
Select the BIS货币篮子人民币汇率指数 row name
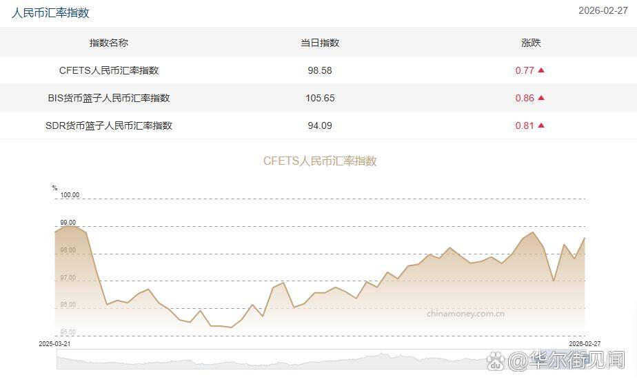coord(109,98)
